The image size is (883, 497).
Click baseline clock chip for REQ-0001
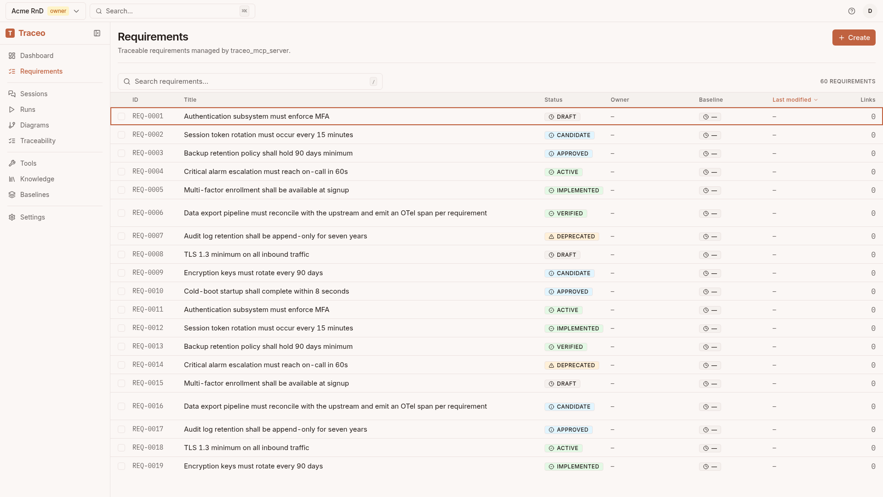[x=710, y=117]
